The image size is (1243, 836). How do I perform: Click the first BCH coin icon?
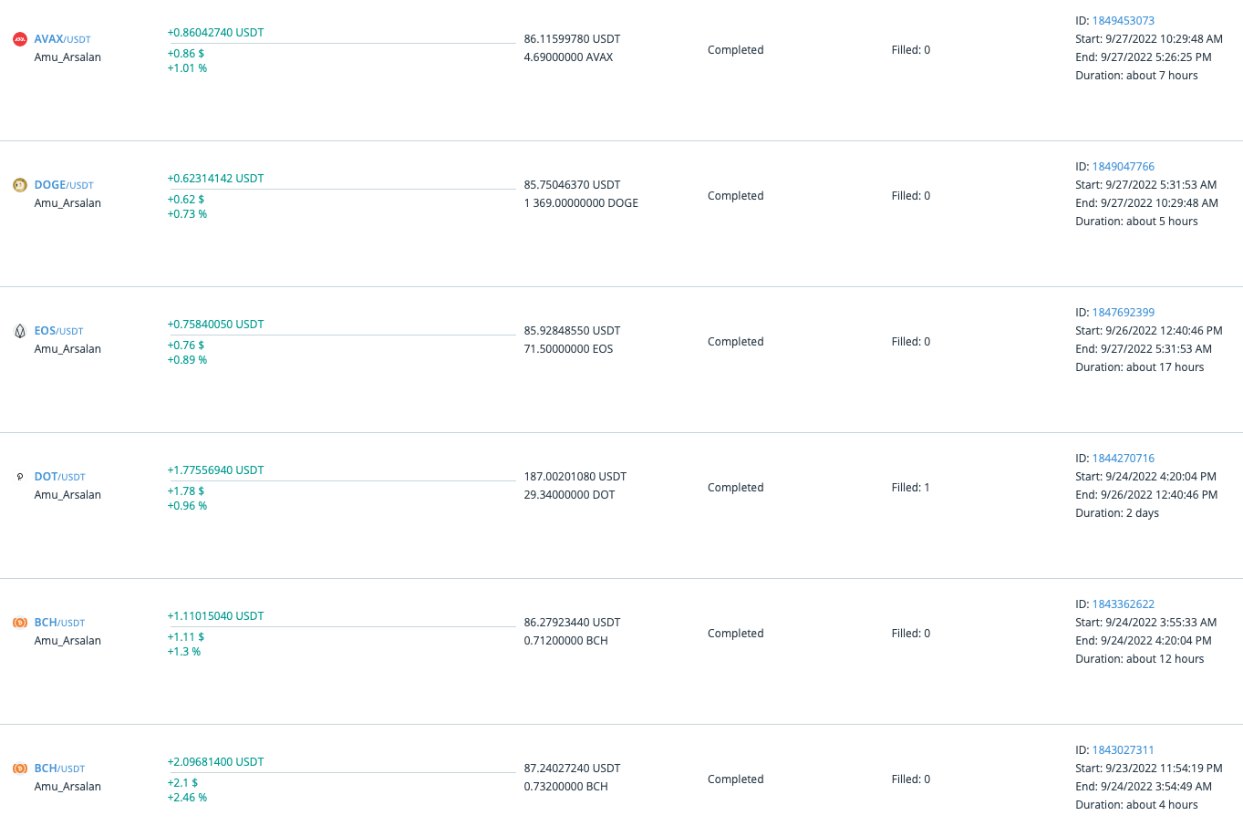coord(20,623)
